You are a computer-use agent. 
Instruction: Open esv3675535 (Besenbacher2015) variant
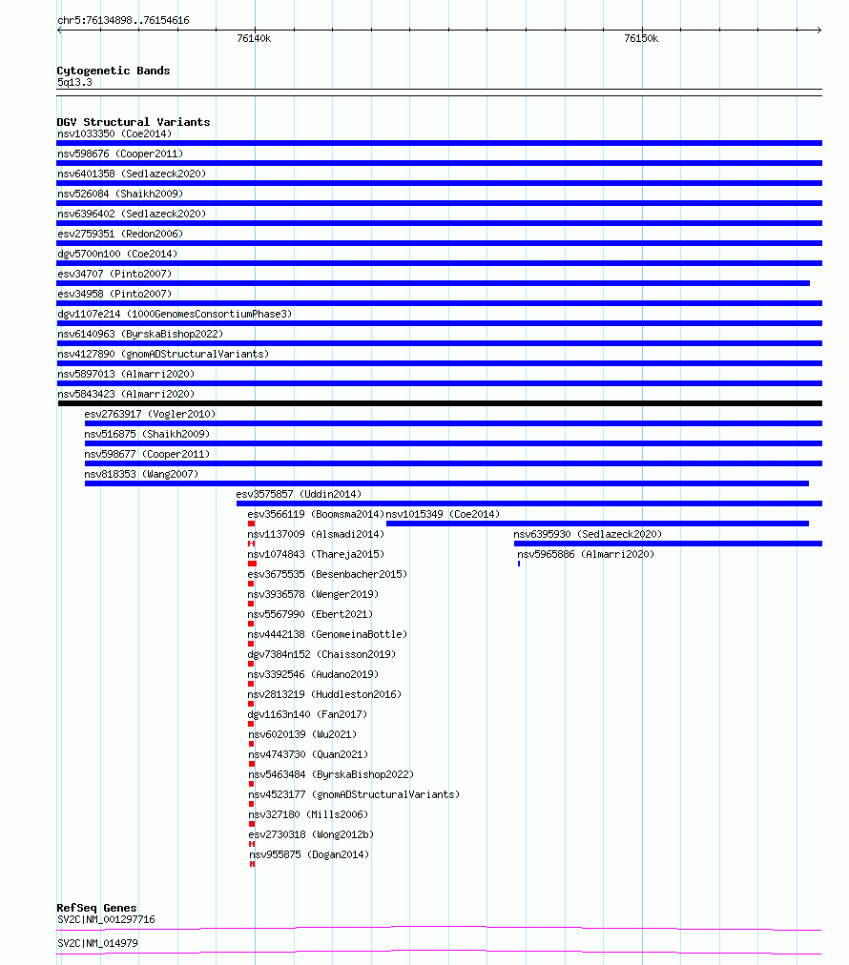click(327, 574)
